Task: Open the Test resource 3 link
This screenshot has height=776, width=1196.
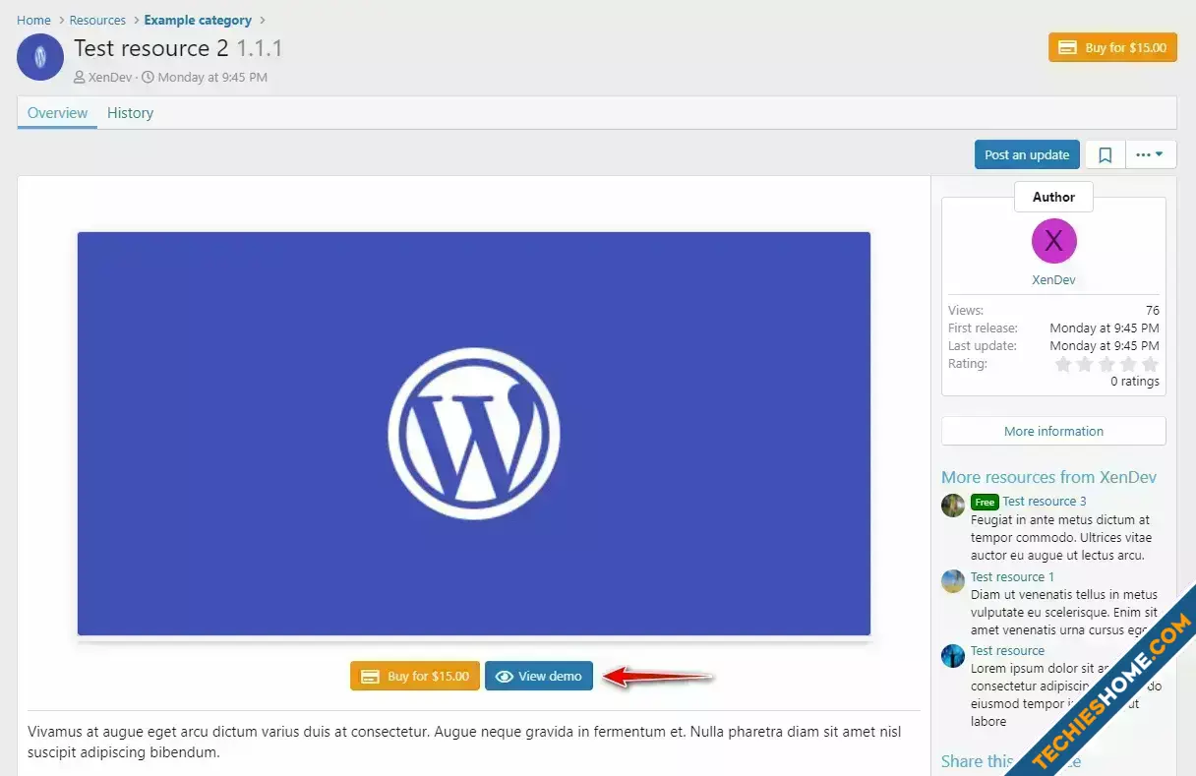Action: pos(1044,501)
